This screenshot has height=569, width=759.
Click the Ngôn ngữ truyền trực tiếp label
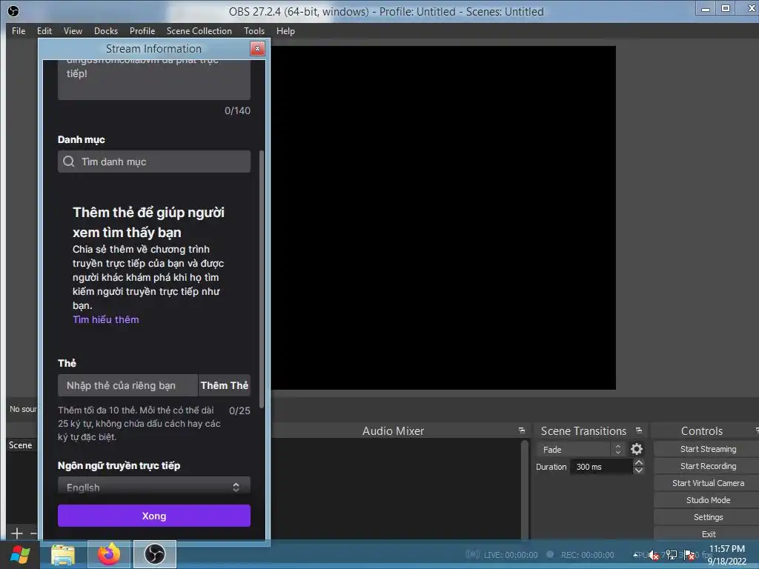pos(119,465)
